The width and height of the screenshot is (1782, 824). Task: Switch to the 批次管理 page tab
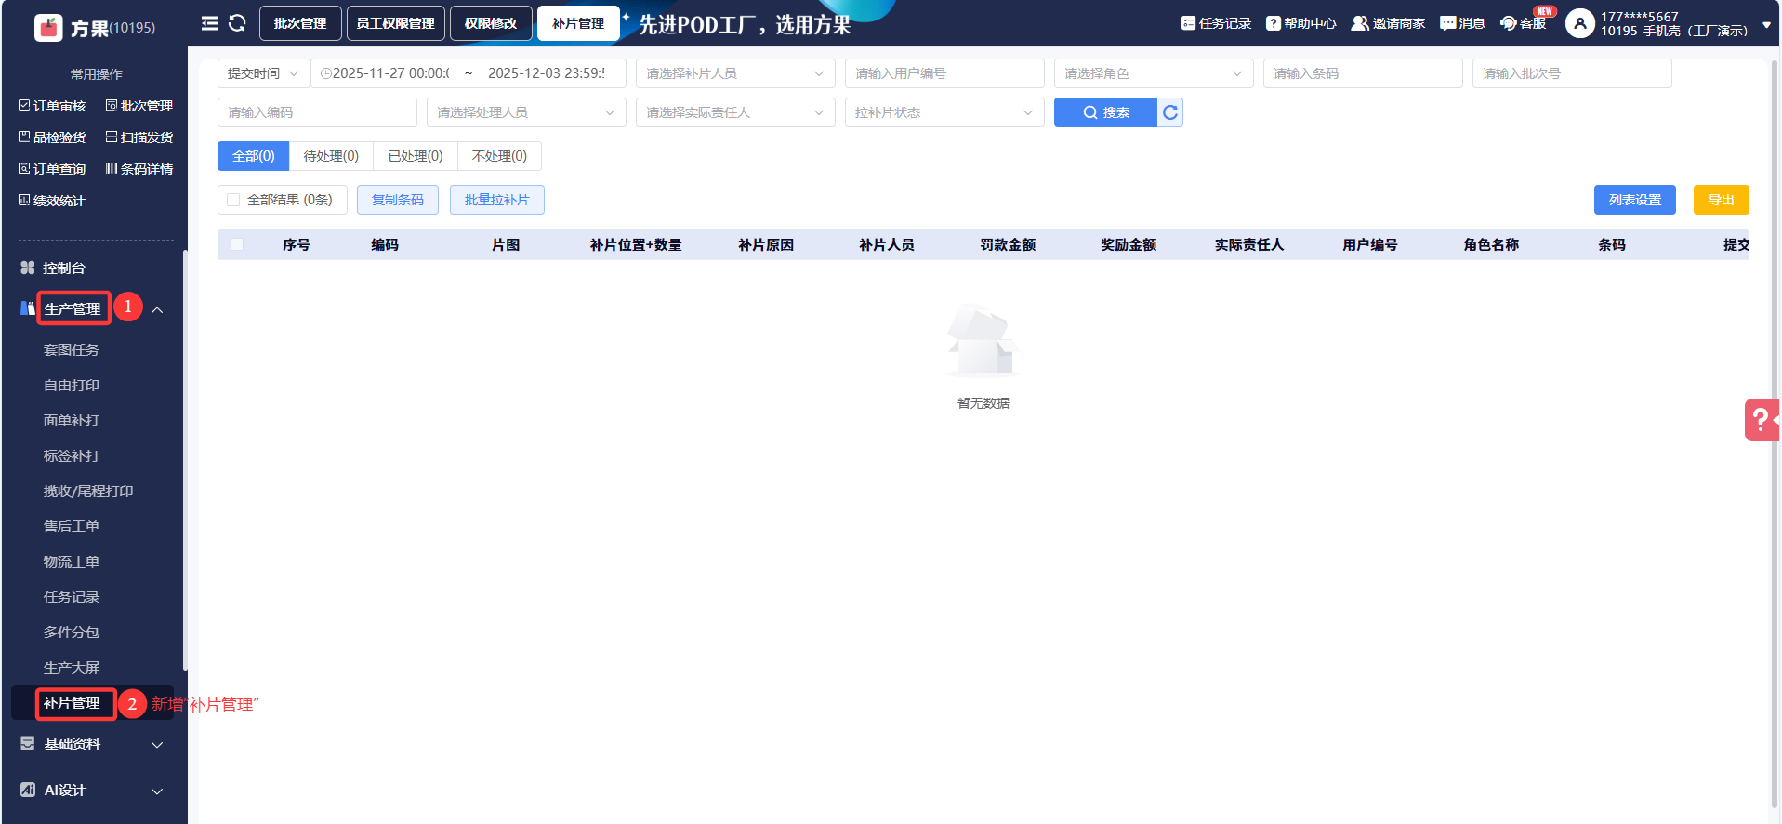[300, 23]
